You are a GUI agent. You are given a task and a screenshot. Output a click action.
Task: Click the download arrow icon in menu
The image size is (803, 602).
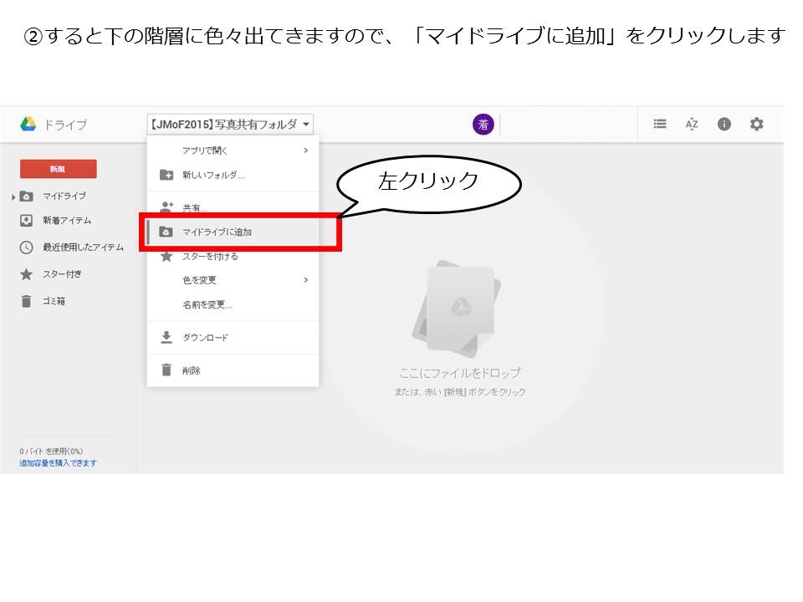166,337
